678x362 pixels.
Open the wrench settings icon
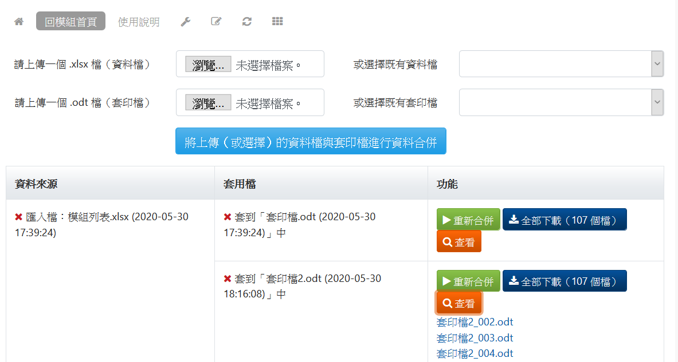click(x=185, y=22)
